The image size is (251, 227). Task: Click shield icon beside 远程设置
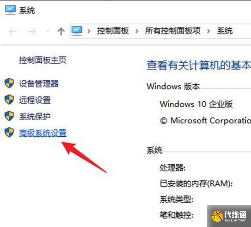tap(9, 99)
